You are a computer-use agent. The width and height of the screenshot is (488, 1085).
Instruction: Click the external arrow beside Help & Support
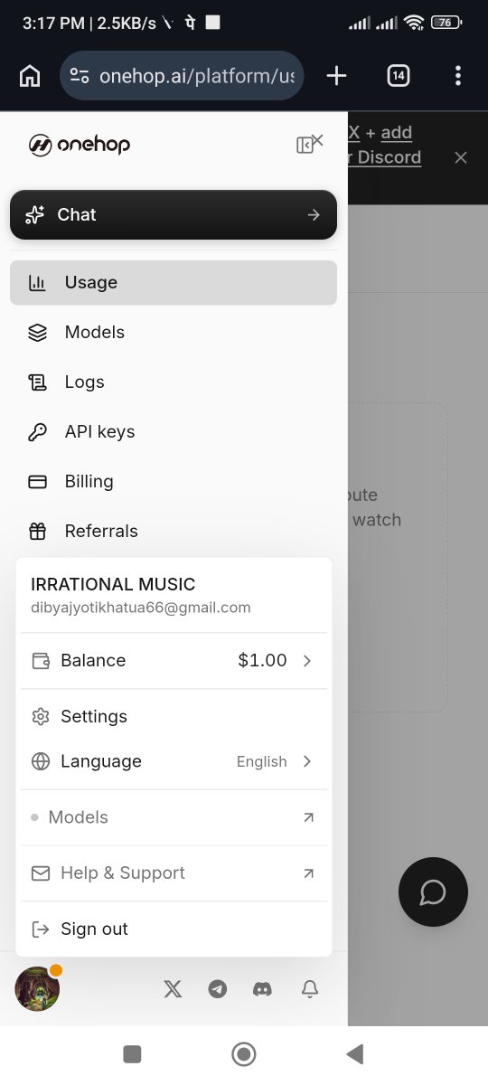(x=308, y=873)
